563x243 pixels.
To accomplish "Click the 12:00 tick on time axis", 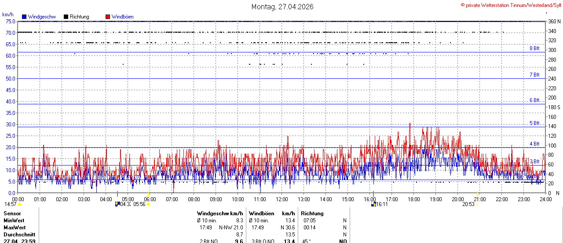I will click(x=282, y=199).
